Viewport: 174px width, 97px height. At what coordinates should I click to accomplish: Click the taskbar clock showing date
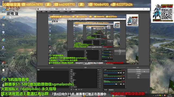170,95
